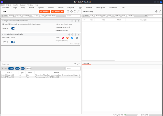Click the orange medium-severity issues counter
163x116 pixels.
pos(67,38)
